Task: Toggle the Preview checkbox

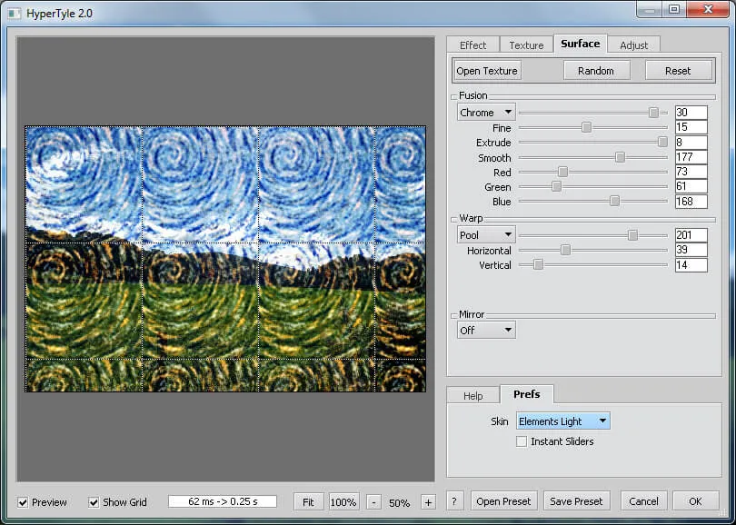Action: coord(22,501)
